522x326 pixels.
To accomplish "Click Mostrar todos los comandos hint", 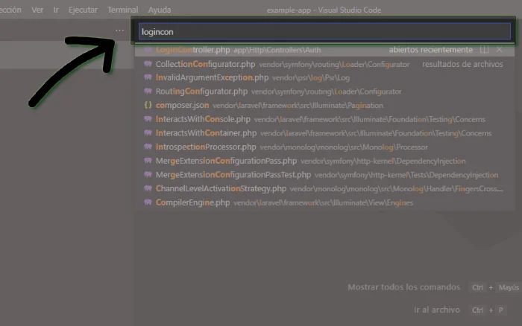I will [404, 287].
